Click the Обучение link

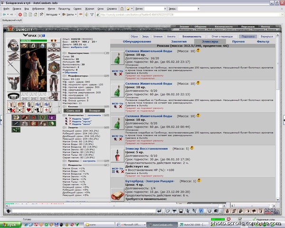71,72
